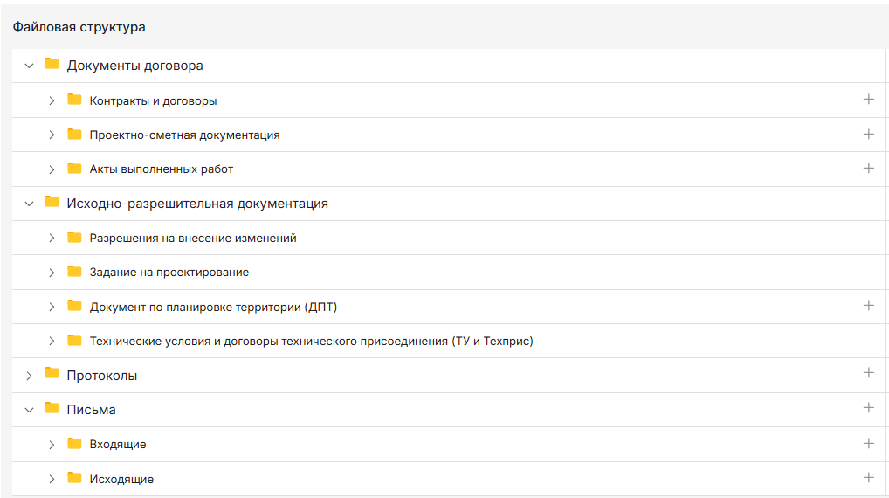Expand the Задание на проектирование chevron
889x498 pixels.
[x=52, y=273]
